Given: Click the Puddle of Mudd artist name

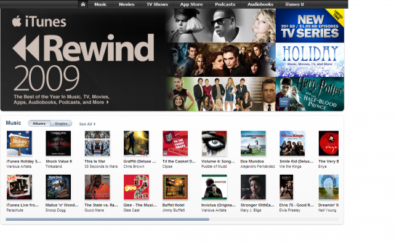Looking at the screenshot, I should pos(214,167).
